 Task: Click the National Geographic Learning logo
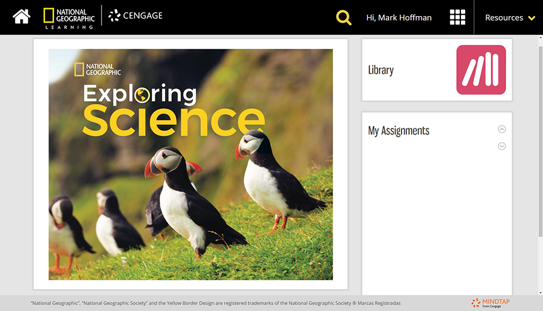69,18
